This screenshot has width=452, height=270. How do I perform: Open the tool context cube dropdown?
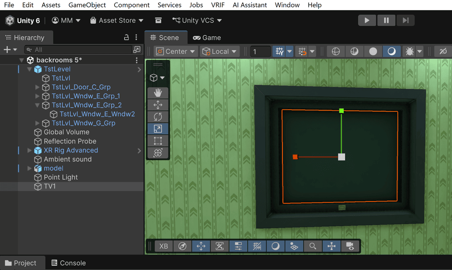tap(157, 78)
